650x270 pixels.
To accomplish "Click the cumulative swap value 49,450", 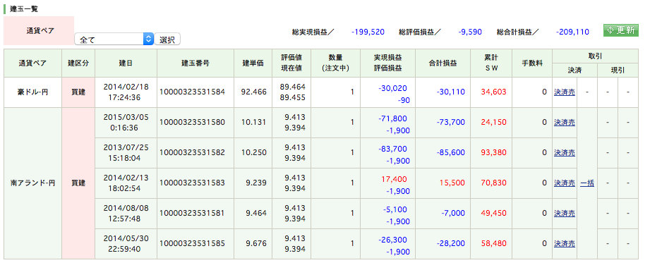I will (494, 214).
